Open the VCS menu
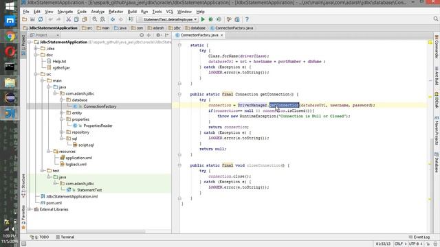 (x=170, y=12)
